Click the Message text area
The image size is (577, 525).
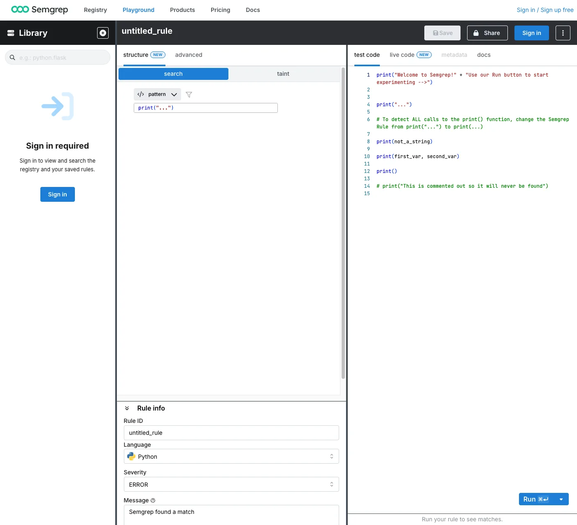pos(231,515)
